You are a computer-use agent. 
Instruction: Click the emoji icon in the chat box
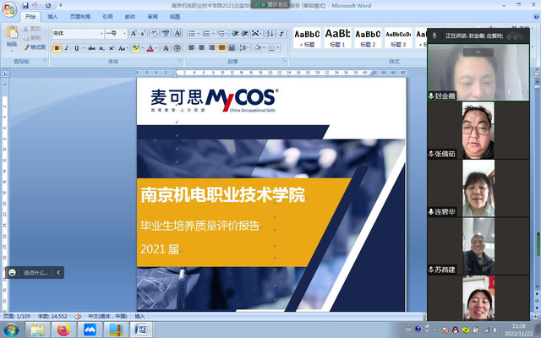13,272
